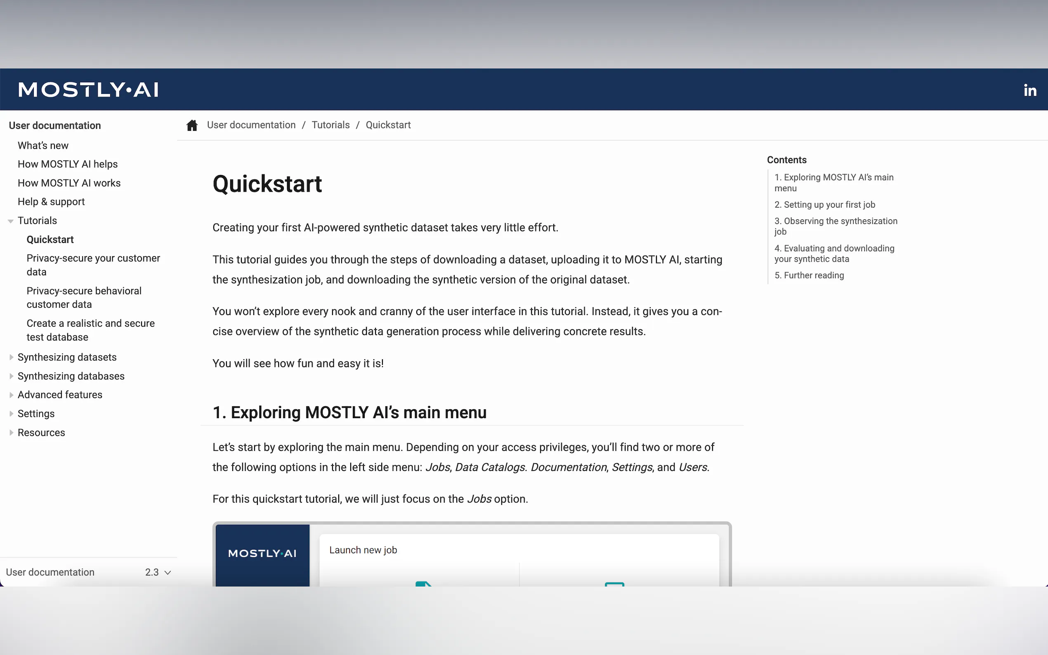Expand the Resources section arrow
1048x655 pixels.
(x=11, y=433)
